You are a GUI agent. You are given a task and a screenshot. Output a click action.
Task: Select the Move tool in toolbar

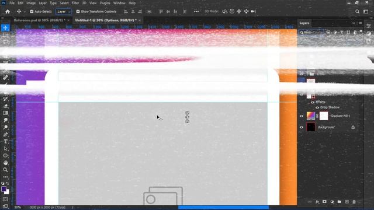pyautogui.click(x=5, y=28)
